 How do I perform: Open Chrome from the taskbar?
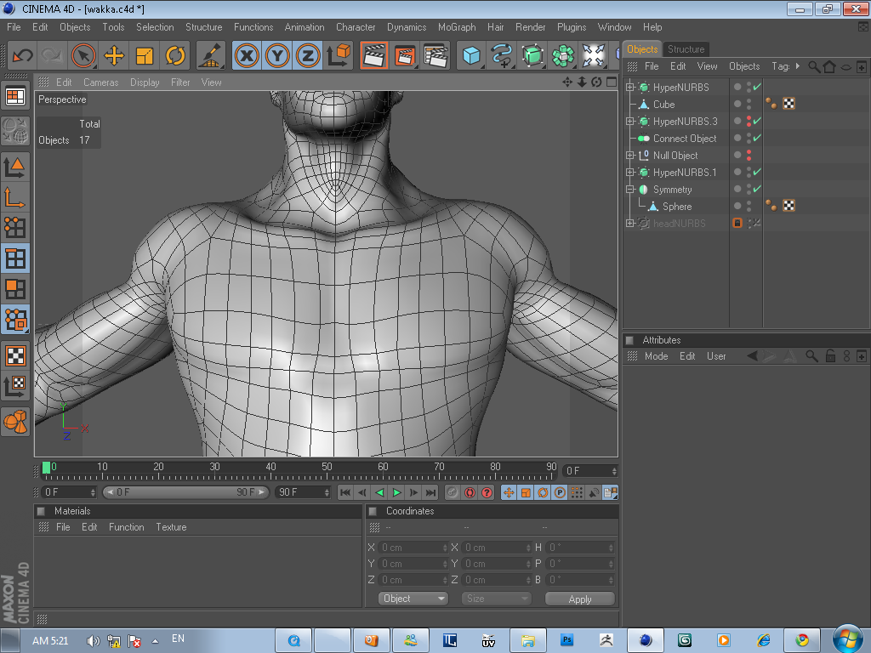801,640
